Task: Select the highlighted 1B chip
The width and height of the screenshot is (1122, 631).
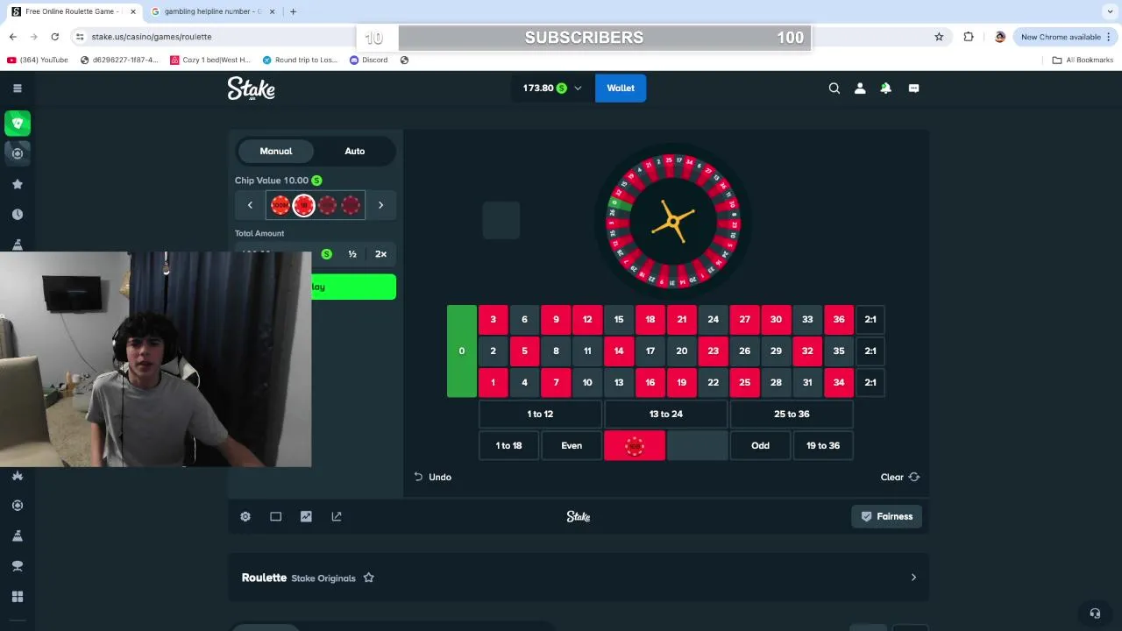Action: point(303,205)
